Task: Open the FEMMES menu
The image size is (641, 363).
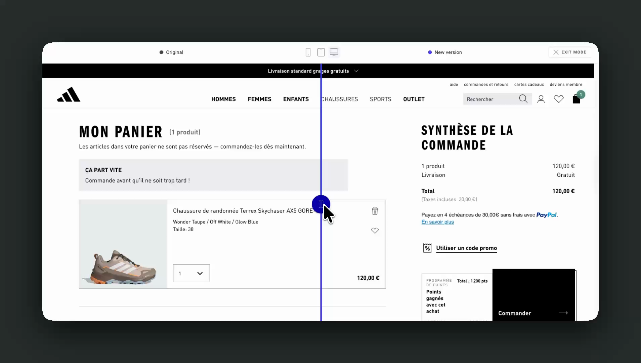Action: point(259,99)
